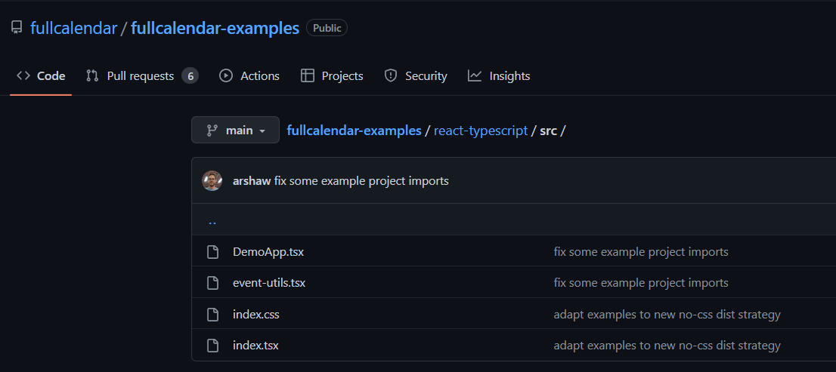
Task: Open commit message in the index.tsx row
Action: click(667, 346)
